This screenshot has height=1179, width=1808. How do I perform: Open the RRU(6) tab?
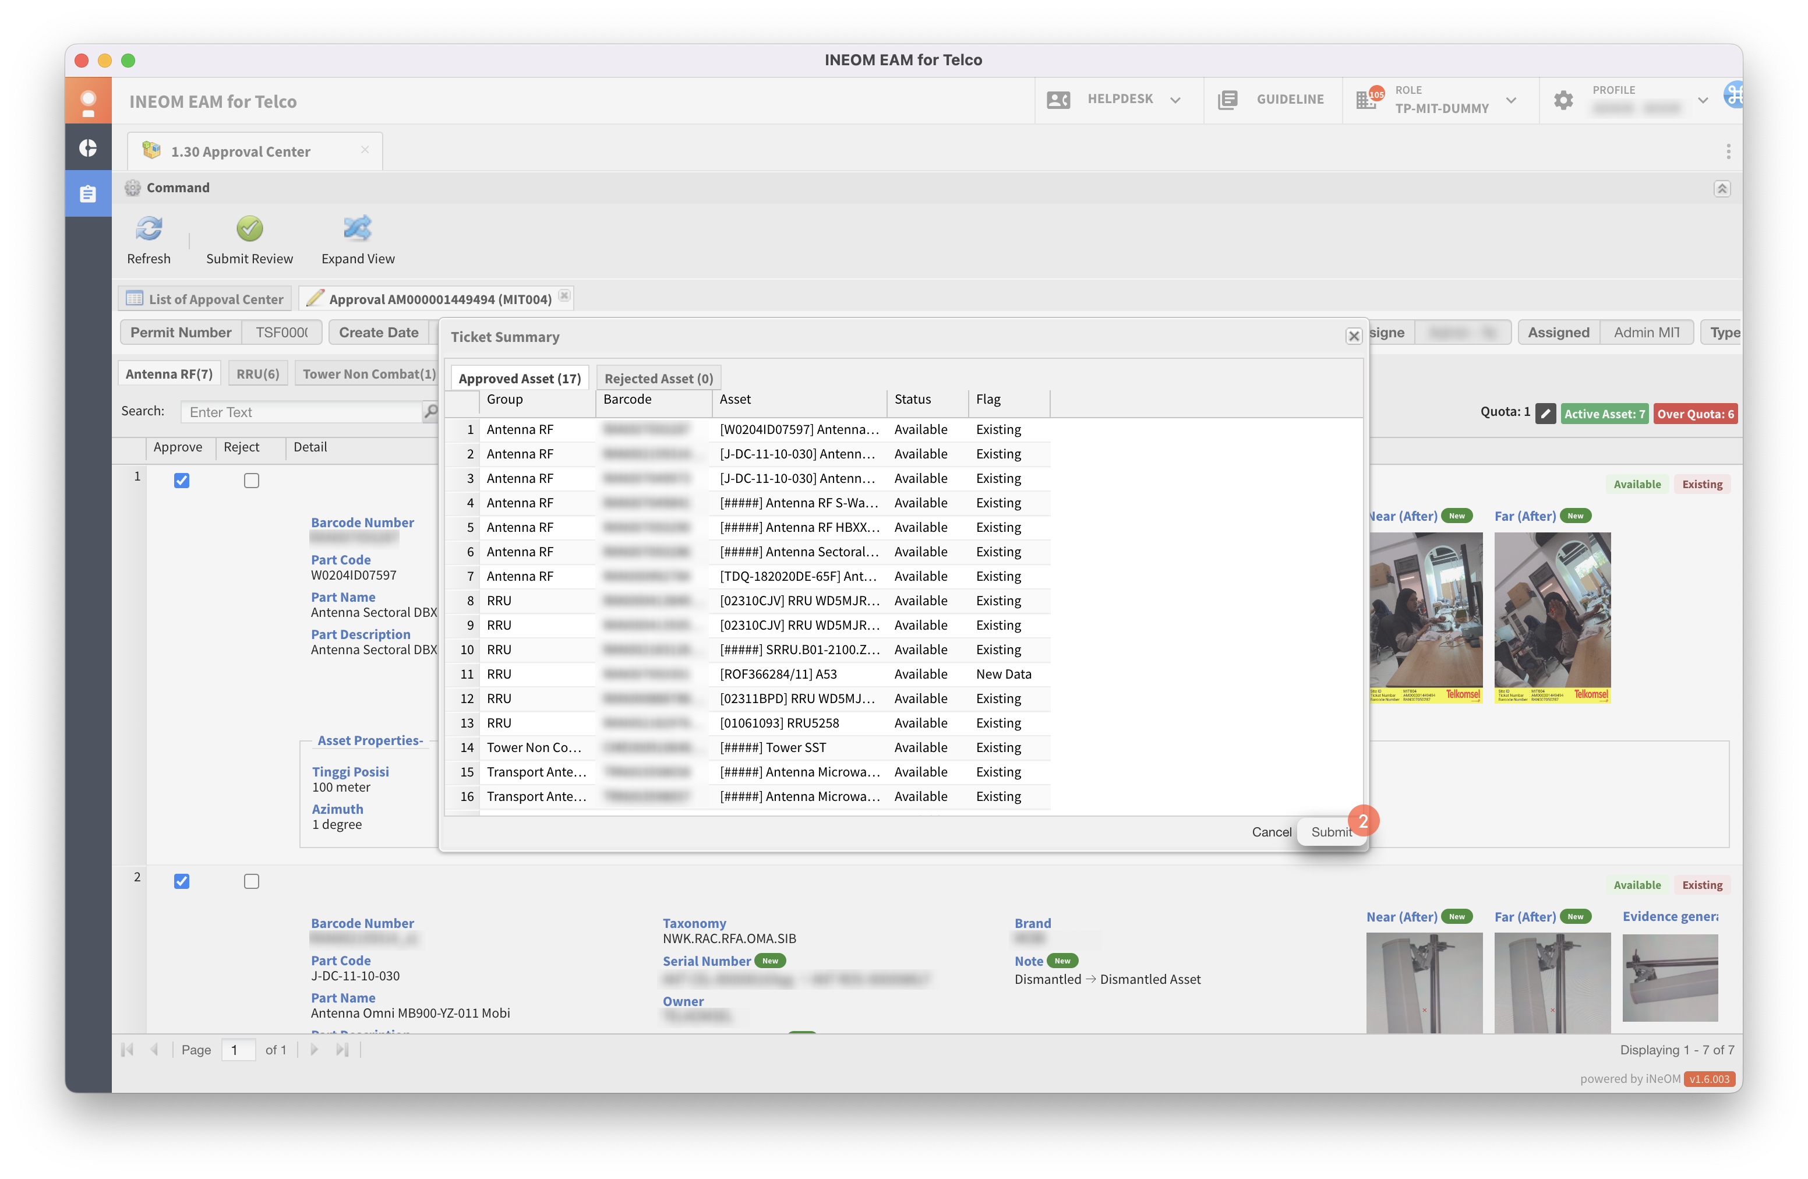tap(257, 374)
